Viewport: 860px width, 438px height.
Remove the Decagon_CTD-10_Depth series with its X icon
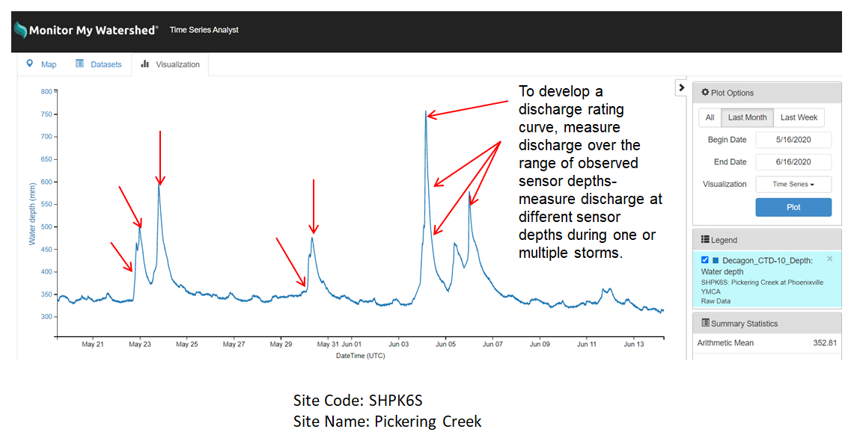828,258
